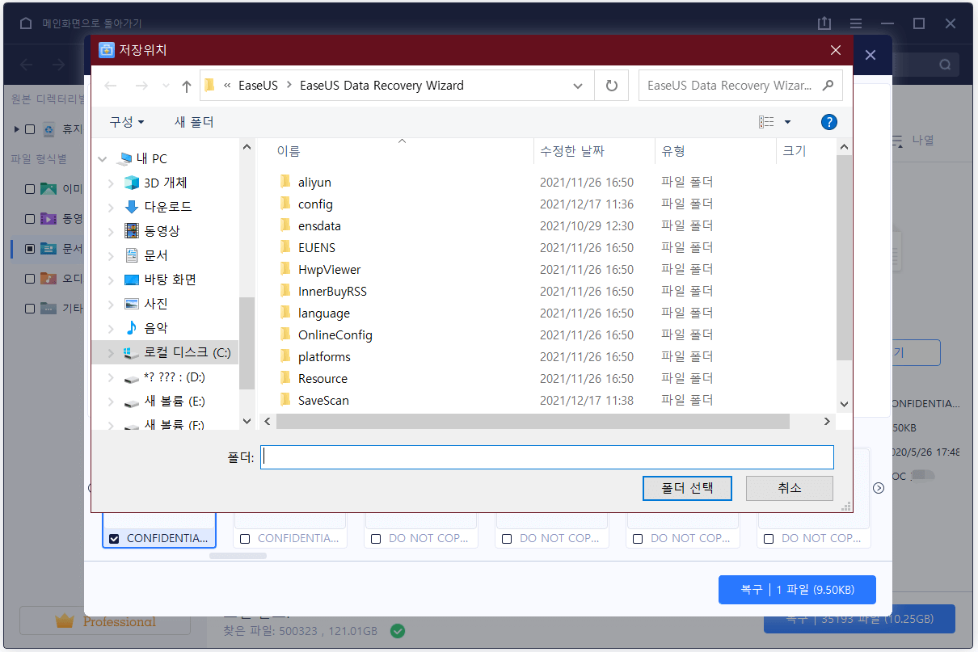Check the second CONFIDENTIA... file checkbox
The image size is (978, 652).
point(245,538)
